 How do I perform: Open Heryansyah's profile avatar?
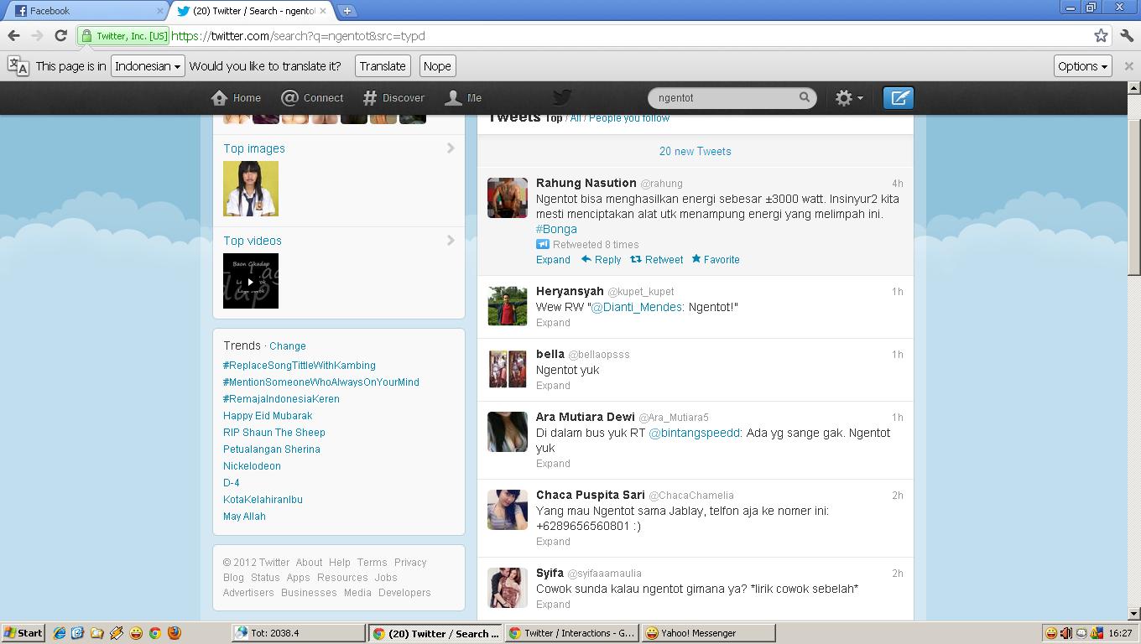tap(508, 306)
